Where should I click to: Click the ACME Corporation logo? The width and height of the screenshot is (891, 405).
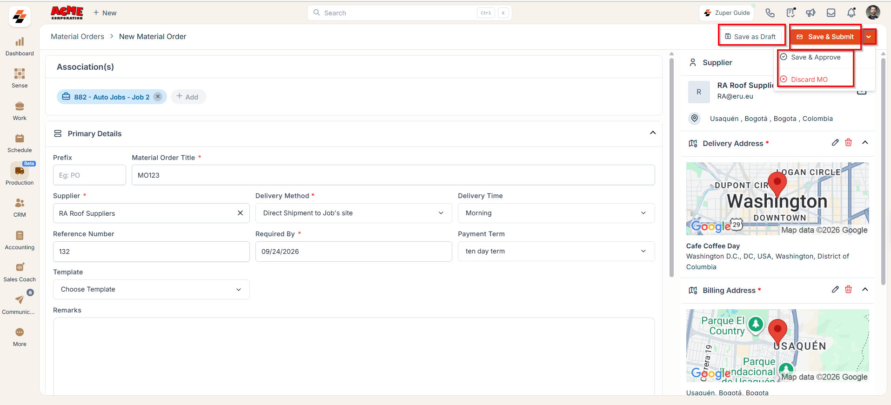pyautogui.click(x=67, y=13)
